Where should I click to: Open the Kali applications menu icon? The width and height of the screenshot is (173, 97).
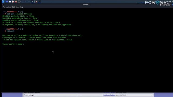tap(3, 2)
